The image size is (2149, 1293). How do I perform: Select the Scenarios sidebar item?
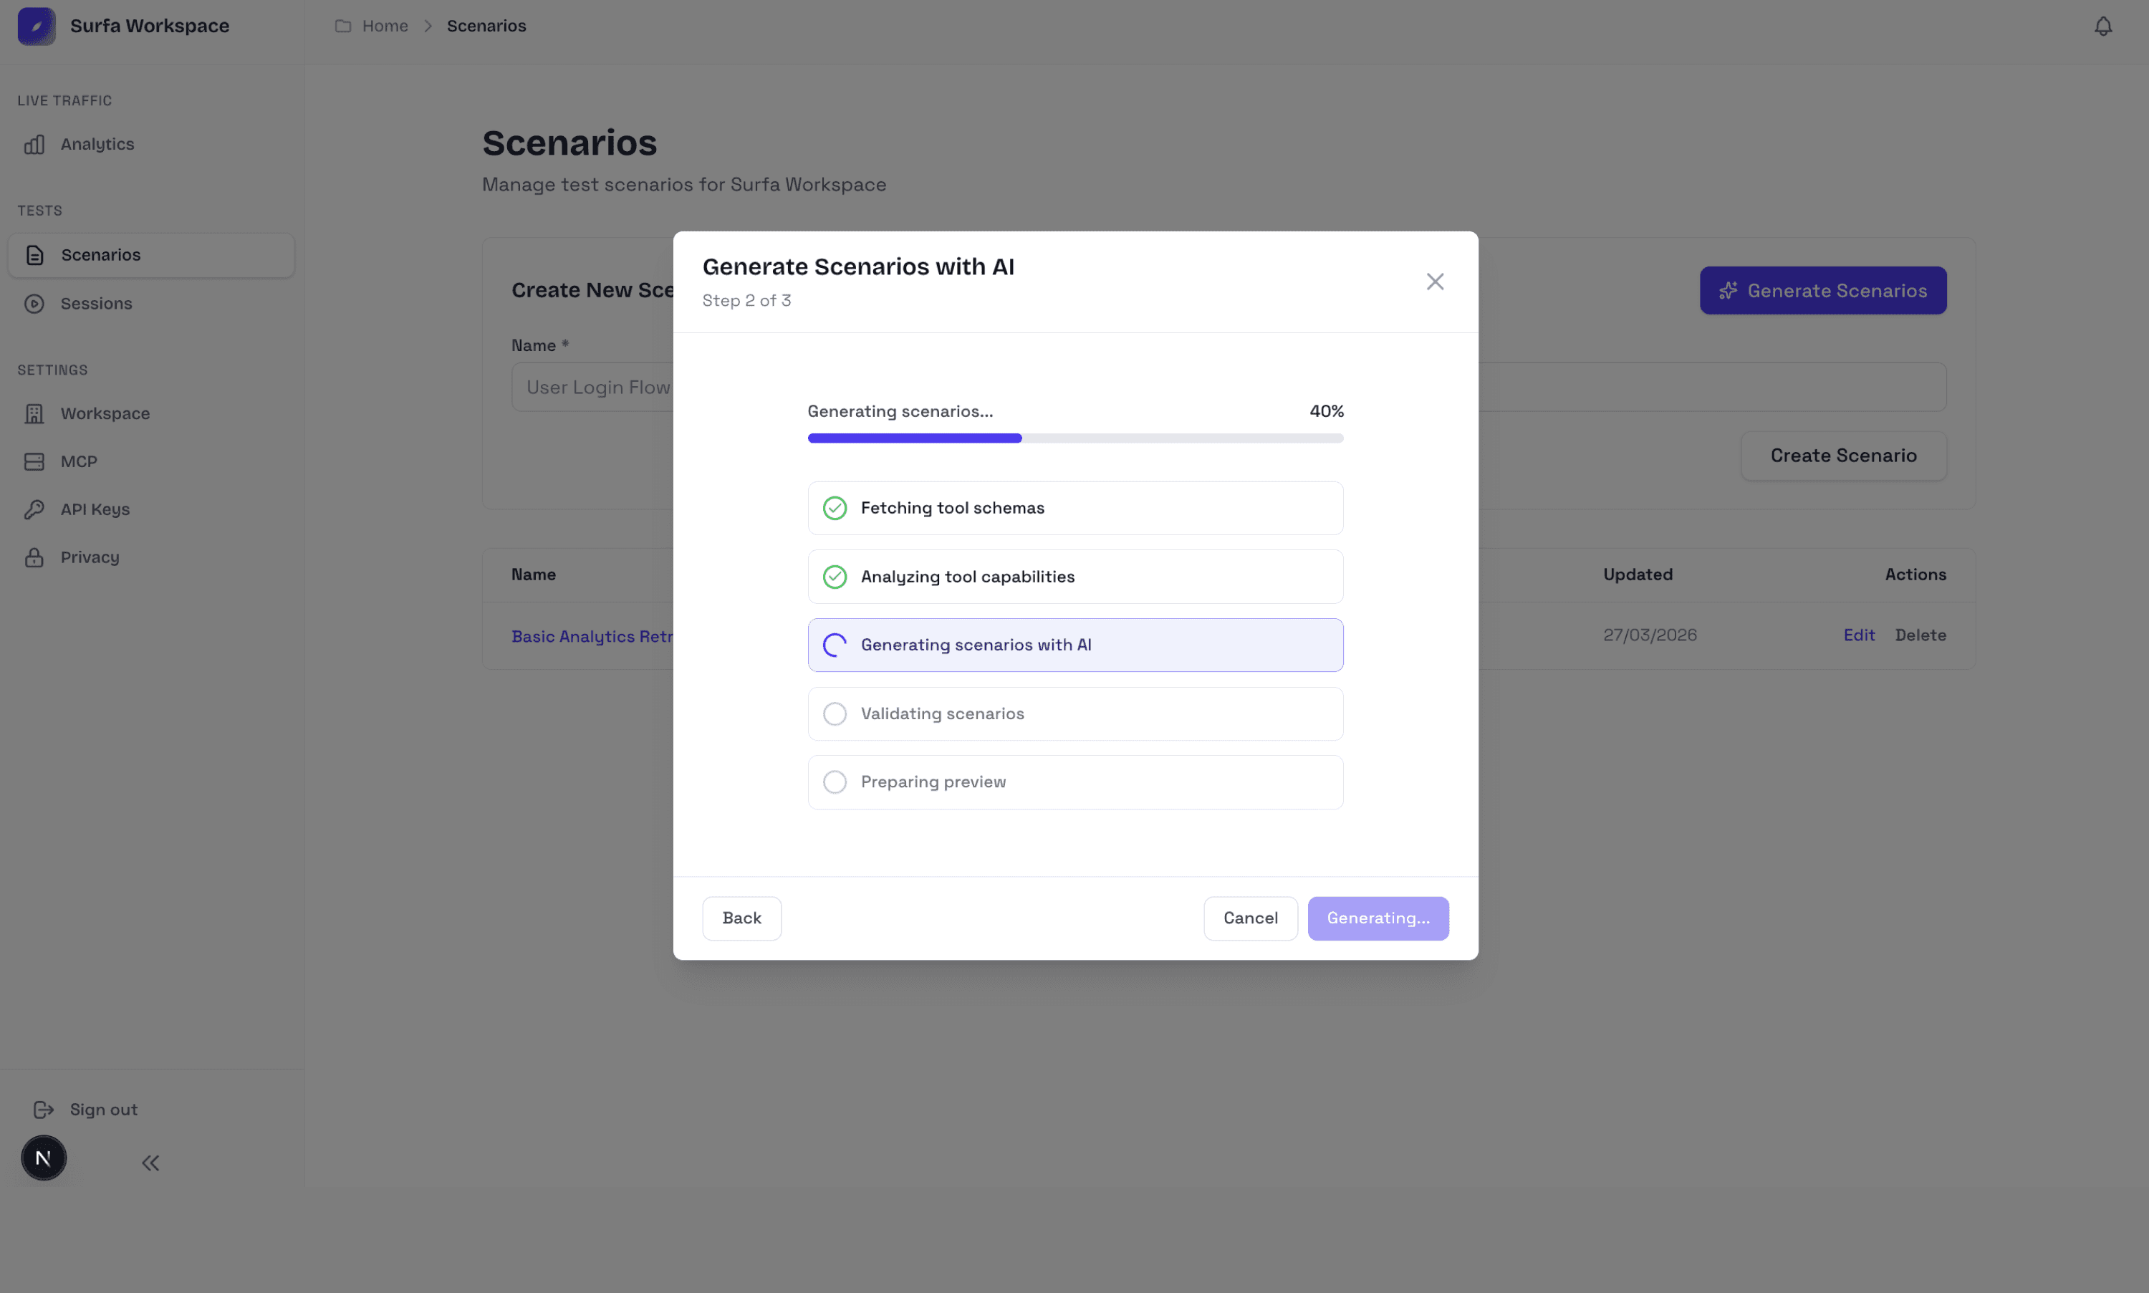[152, 255]
